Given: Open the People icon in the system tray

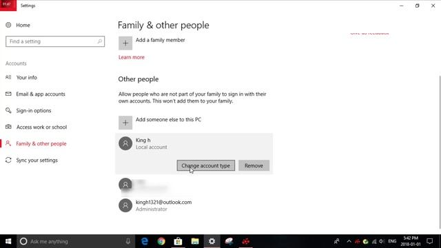Looking at the screenshot, I should coord(336,241).
